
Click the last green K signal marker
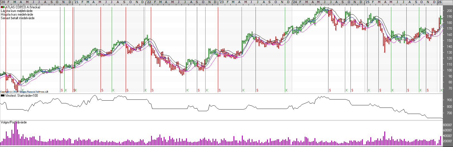(x=442, y=90)
